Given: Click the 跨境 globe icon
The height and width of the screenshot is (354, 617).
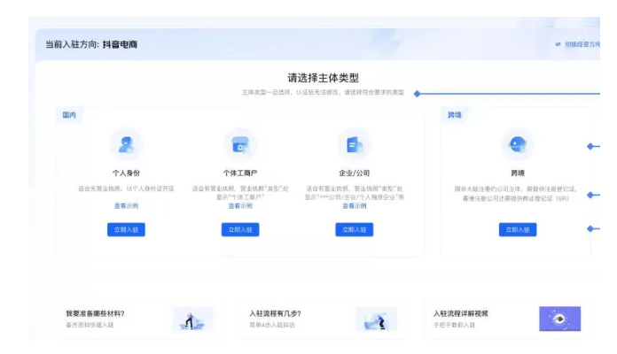Looking at the screenshot, I should pos(518,144).
